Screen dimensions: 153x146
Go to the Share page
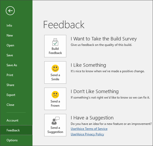tap(10, 85)
